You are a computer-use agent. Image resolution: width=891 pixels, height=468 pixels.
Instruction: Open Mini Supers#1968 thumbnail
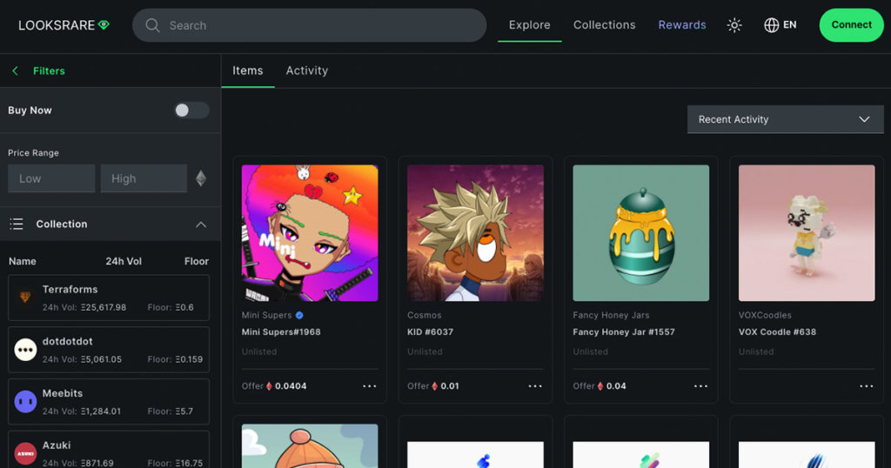point(310,233)
